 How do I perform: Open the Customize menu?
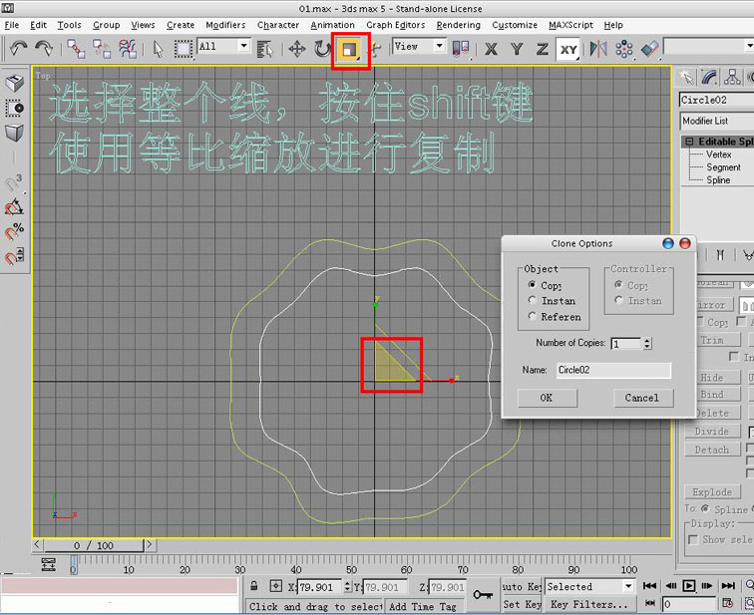point(515,25)
